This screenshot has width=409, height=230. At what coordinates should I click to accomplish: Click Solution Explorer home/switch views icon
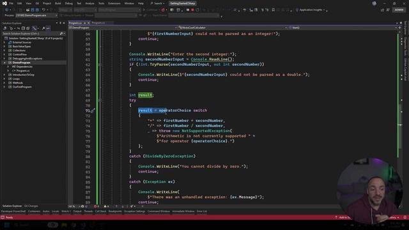pyautogui.click(x=4, y=28)
